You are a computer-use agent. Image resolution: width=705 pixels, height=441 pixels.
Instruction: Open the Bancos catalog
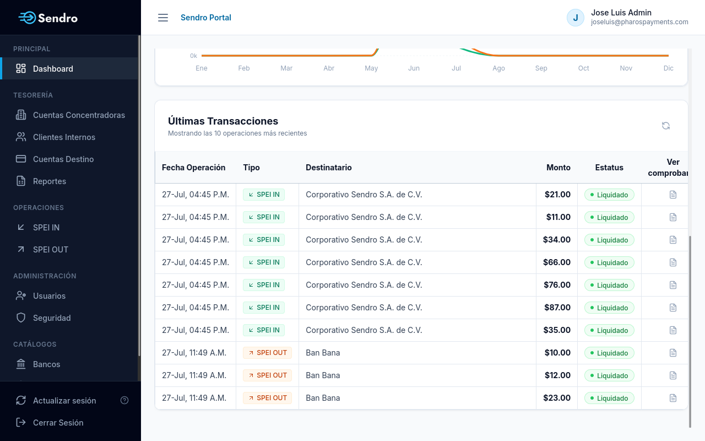69,364
